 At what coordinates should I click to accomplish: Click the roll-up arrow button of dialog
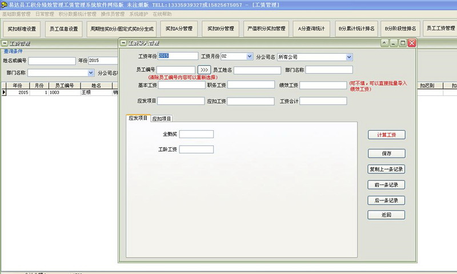(x=384, y=43)
